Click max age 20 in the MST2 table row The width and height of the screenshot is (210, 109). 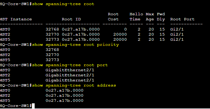tap(151, 34)
